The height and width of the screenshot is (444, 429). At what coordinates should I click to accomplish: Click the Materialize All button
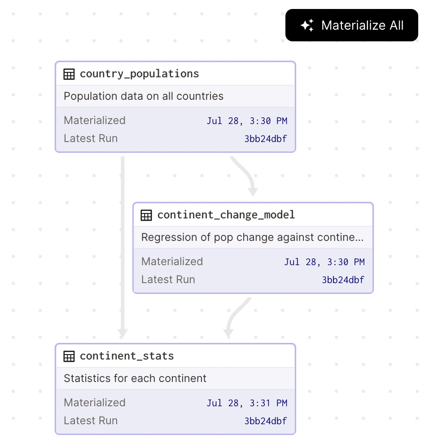point(352,25)
